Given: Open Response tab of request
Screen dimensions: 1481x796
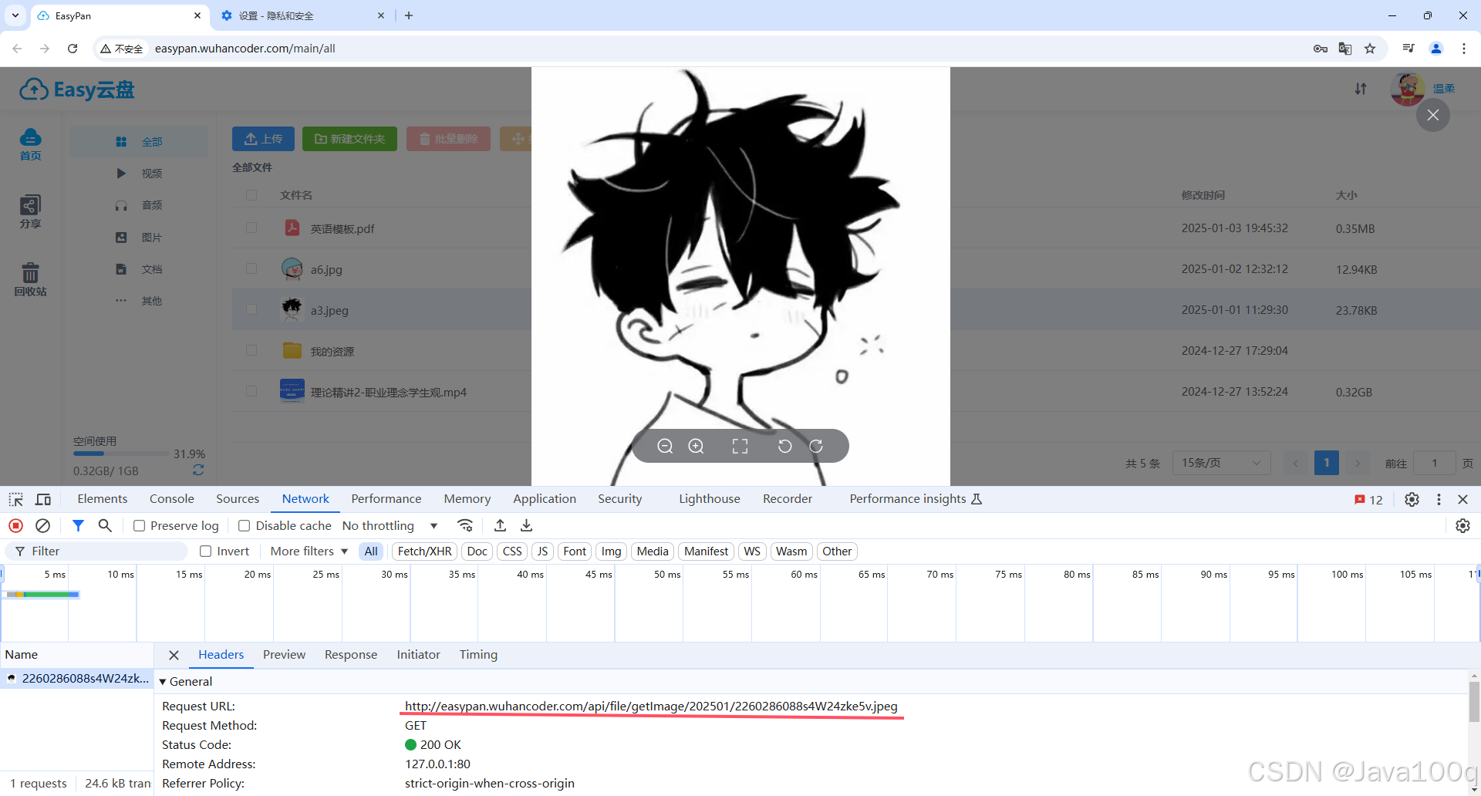Looking at the screenshot, I should (x=351, y=655).
